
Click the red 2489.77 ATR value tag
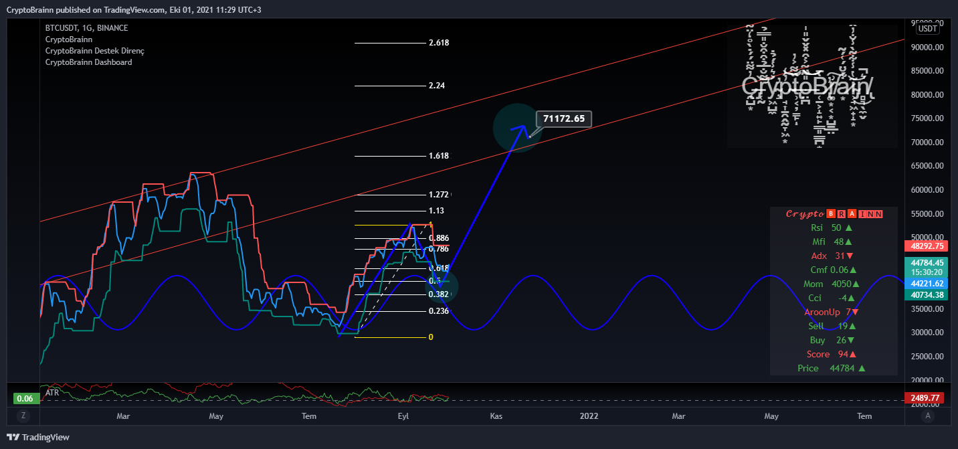924,398
